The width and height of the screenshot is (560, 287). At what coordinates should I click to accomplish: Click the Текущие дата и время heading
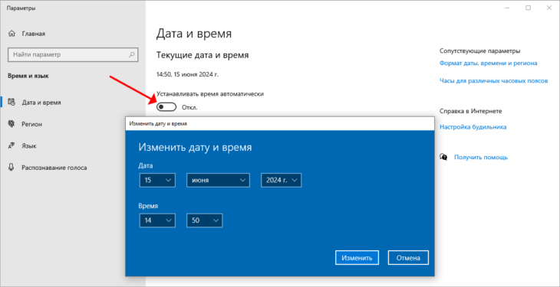click(x=203, y=55)
